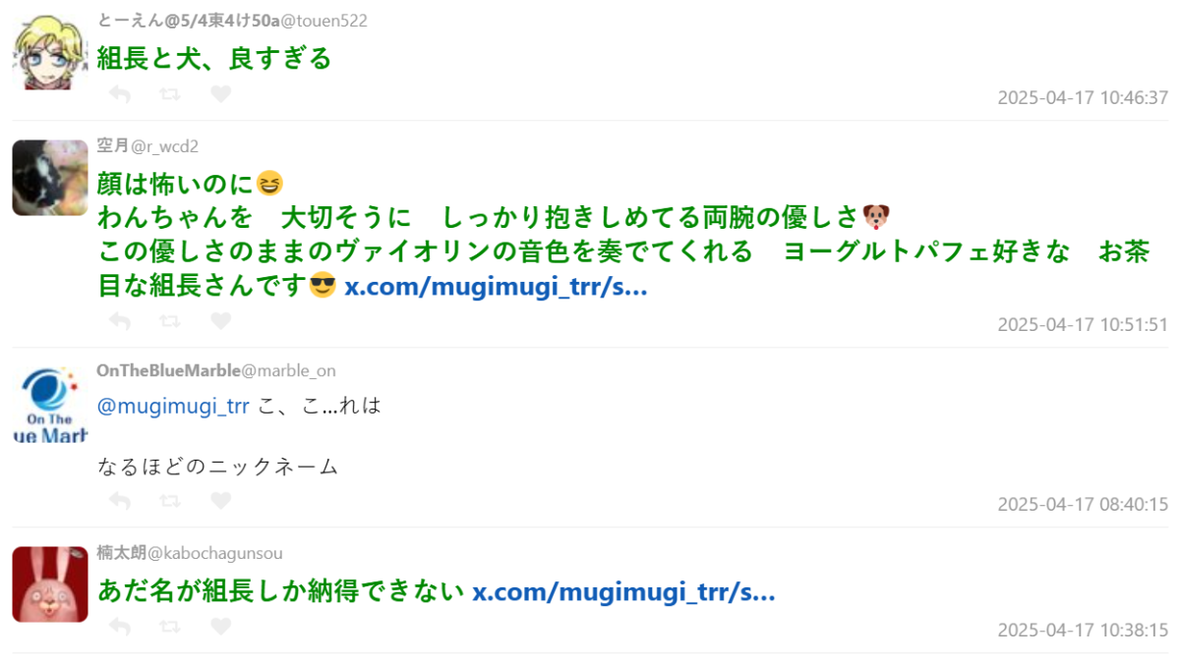Viewport: 1180px width, 662px height.
Task: Retweet the r_wcd2 post
Action: click(x=170, y=321)
